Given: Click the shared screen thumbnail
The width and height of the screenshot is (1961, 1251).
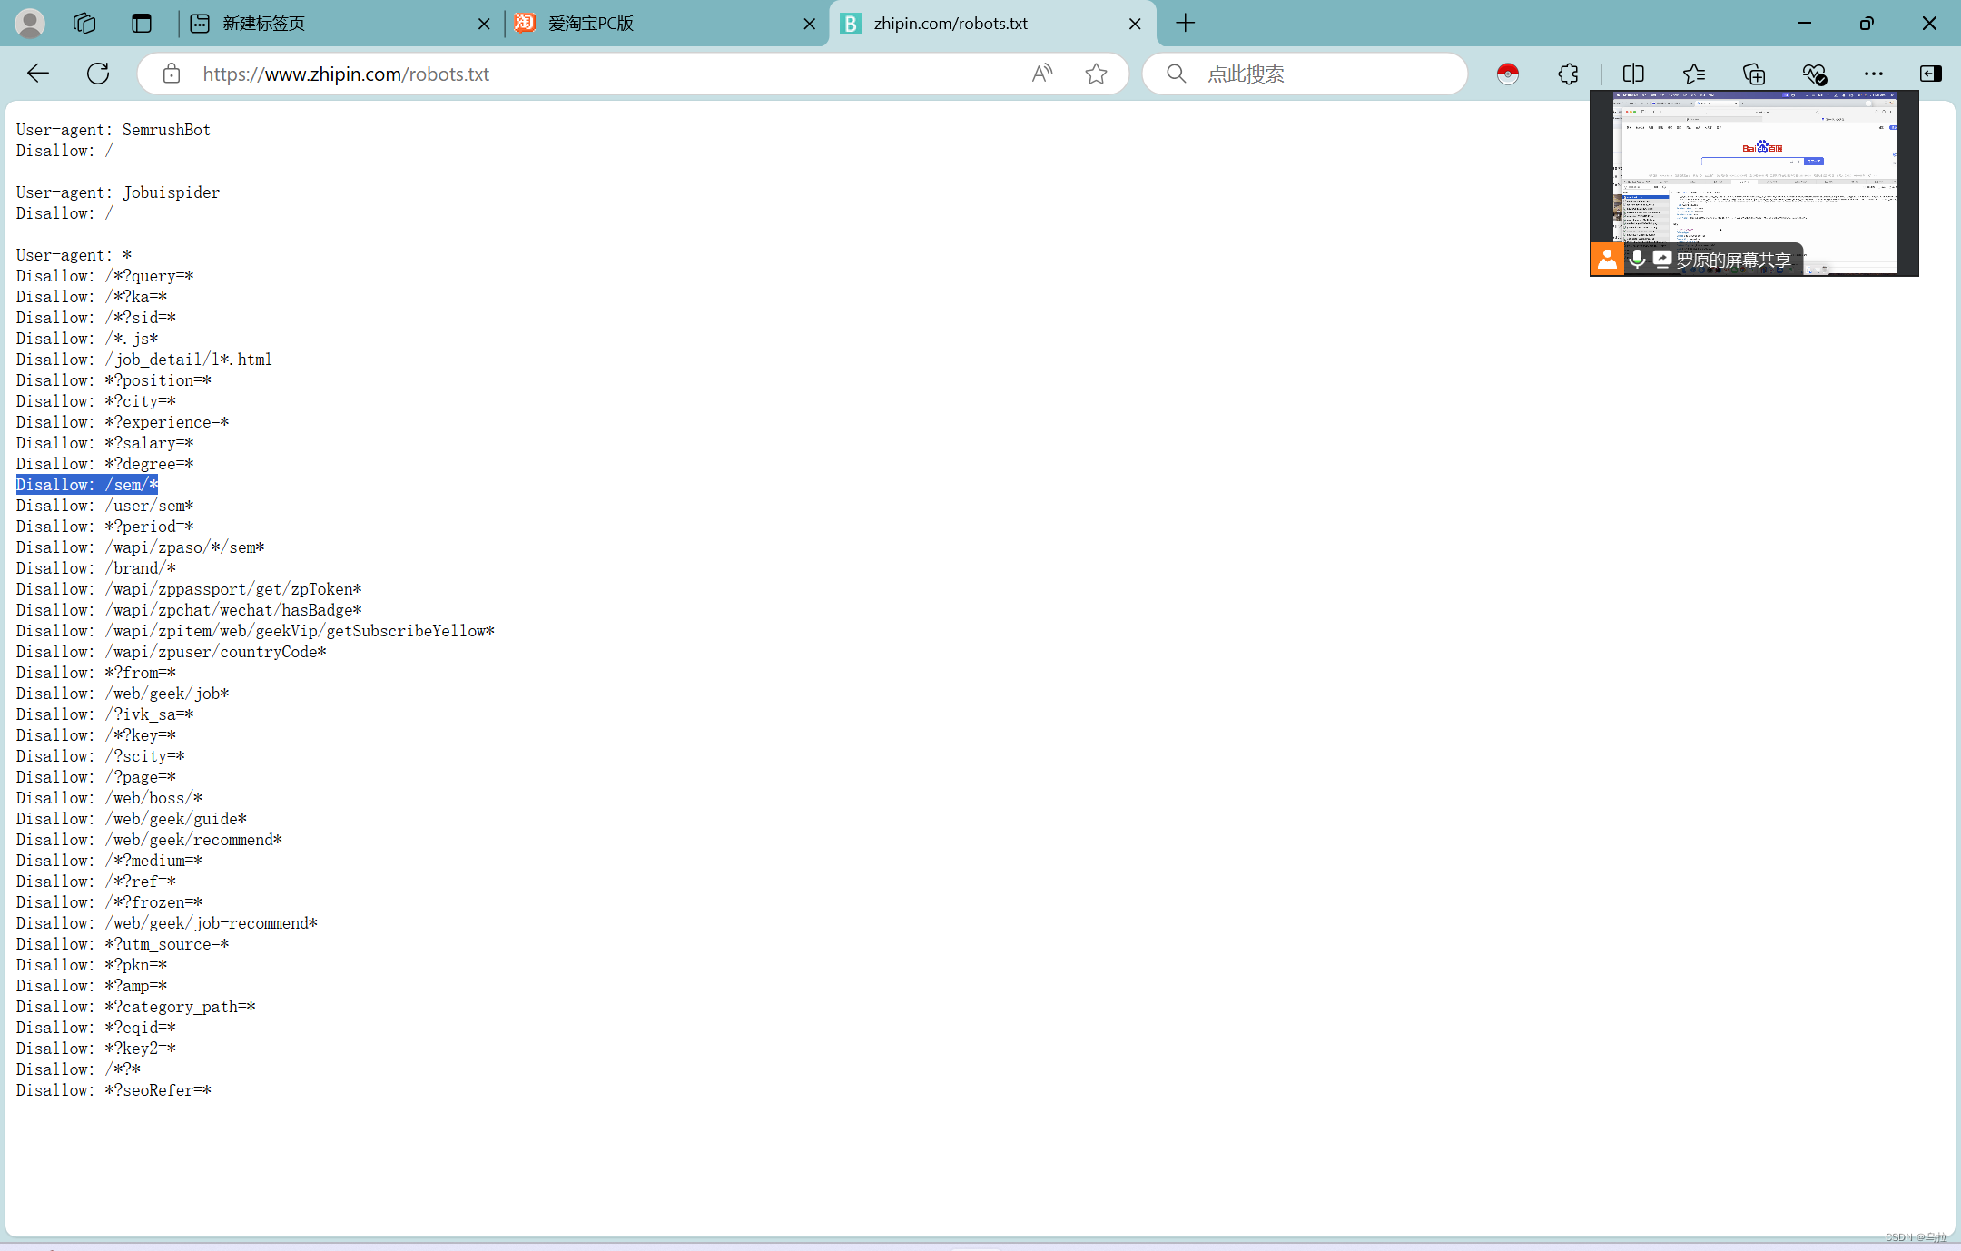Looking at the screenshot, I should point(1753,172).
